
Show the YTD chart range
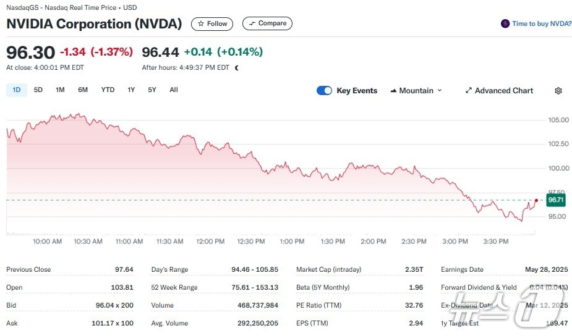108,90
